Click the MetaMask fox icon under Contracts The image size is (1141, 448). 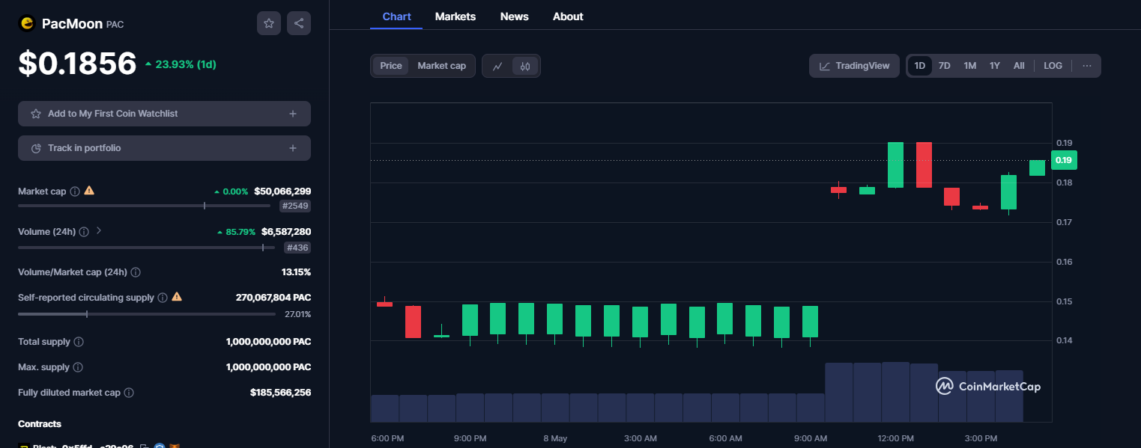click(175, 446)
